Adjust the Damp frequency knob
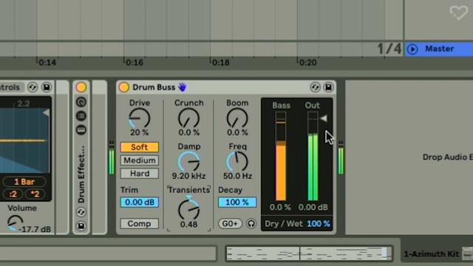 [189, 162]
